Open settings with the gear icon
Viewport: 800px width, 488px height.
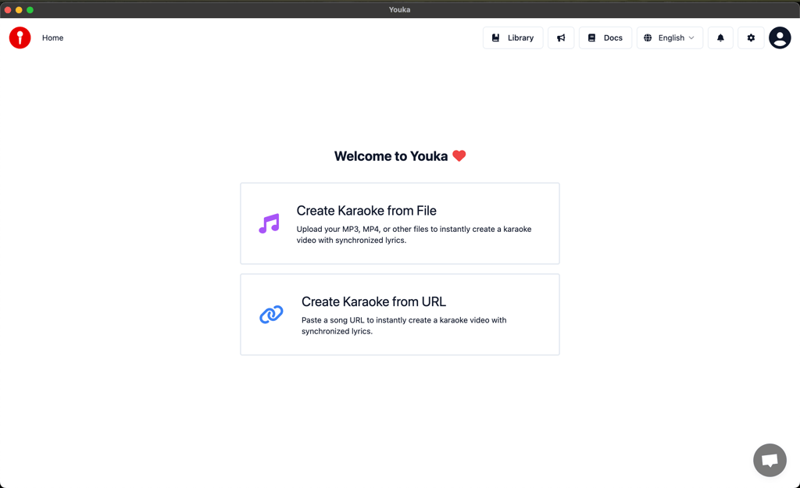pyautogui.click(x=751, y=37)
